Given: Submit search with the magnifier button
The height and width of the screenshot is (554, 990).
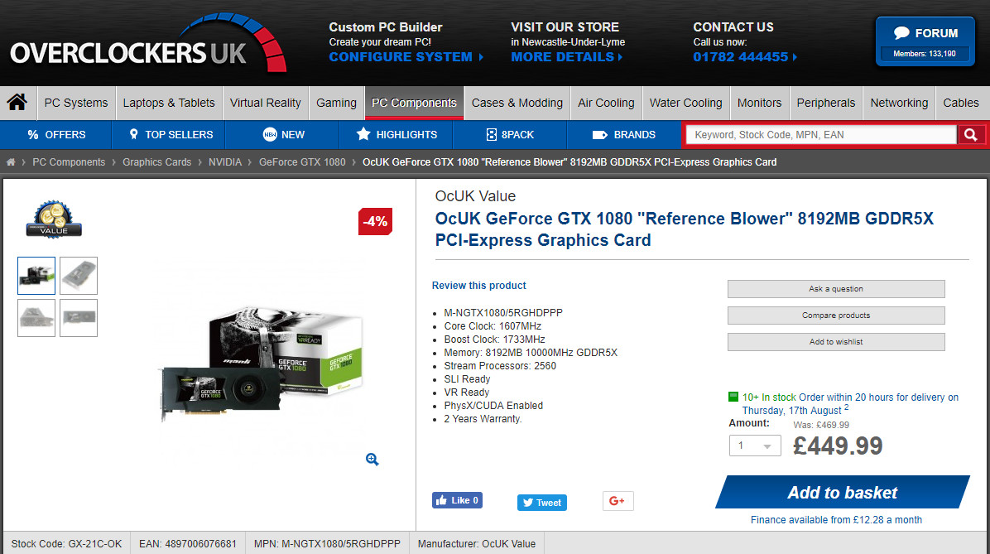Looking at the screenshot, I should (971, 134).
